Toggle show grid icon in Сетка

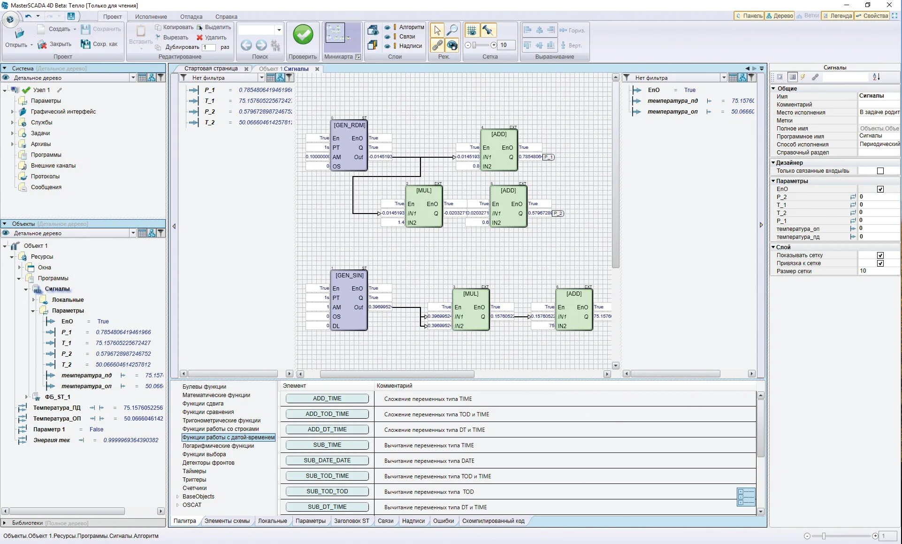click(x=472, y=31)
